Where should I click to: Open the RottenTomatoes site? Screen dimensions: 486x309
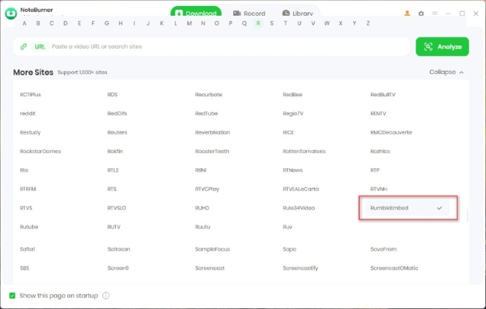tap(304, 152)
